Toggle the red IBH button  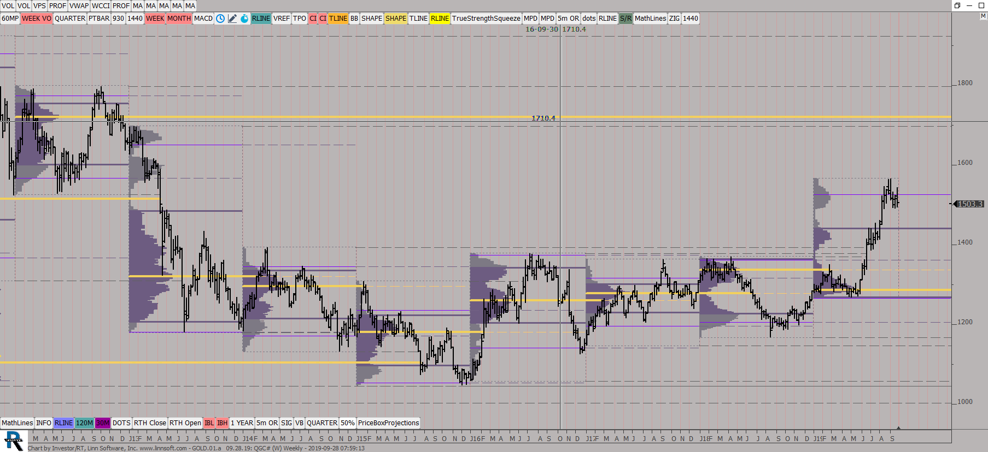click(x=222, y=423)
